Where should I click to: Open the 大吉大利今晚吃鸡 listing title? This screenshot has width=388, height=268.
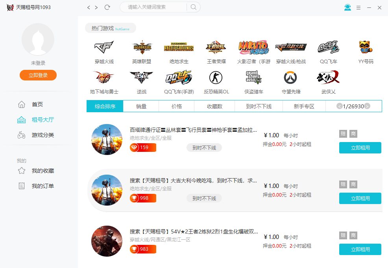[x=193, y=180]
